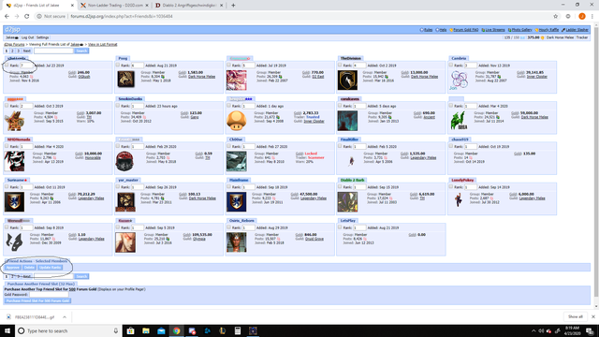
Task: Click the browser back arrow
Action: coord(7,16)
